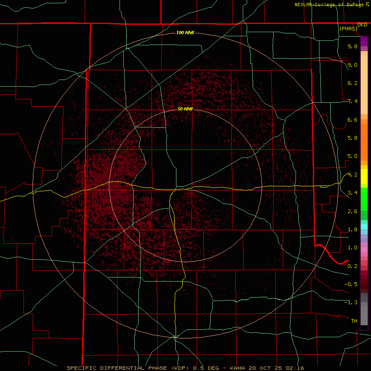Select the 4.2 value on the color scale
This screenshot has height=371, width=371.
(352, 175)
